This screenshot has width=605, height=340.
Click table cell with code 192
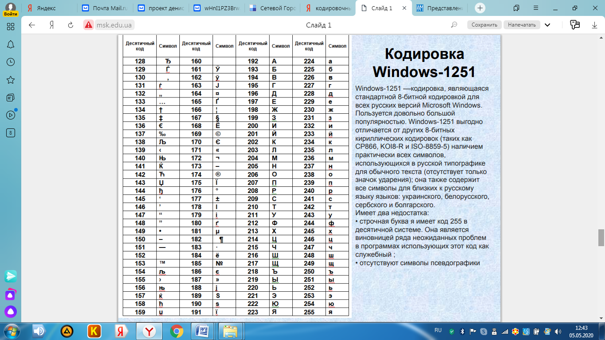tap(253, 61)
